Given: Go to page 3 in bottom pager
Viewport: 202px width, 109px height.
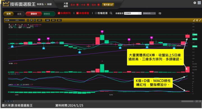Looking at the screenshot, I should click(x=11, y=101).
